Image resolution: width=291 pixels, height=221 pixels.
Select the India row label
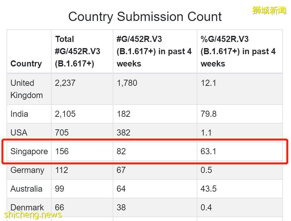[19, 114]
